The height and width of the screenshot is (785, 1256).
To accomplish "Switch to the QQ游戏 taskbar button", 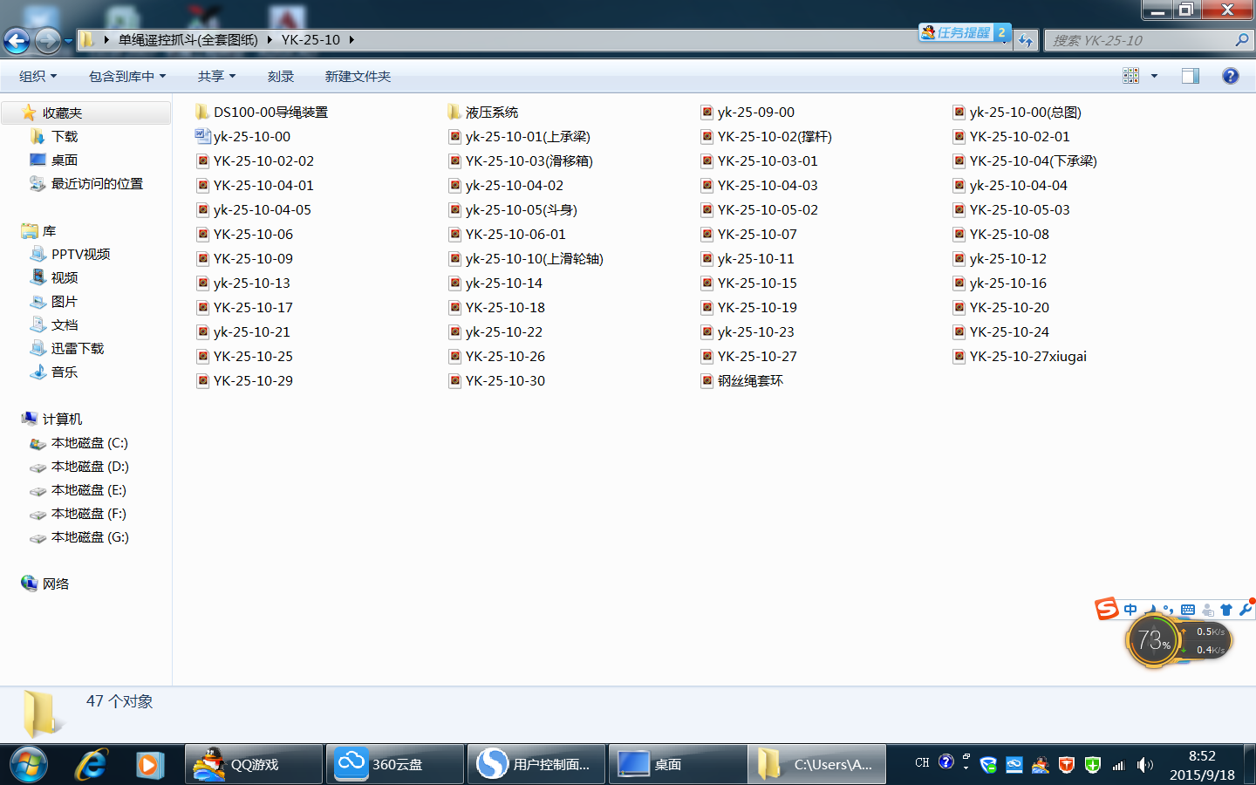I will coord(254,765).
